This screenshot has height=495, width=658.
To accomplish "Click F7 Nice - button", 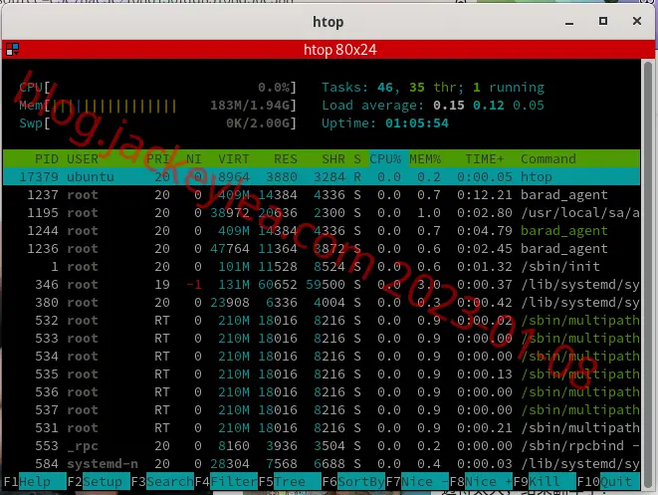I will [417, 482].
